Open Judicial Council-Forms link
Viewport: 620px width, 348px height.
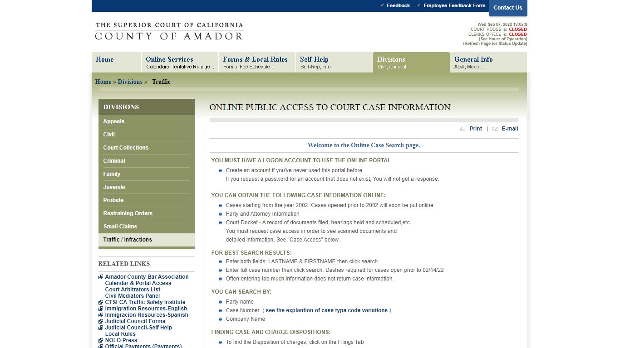coord(135,321)
